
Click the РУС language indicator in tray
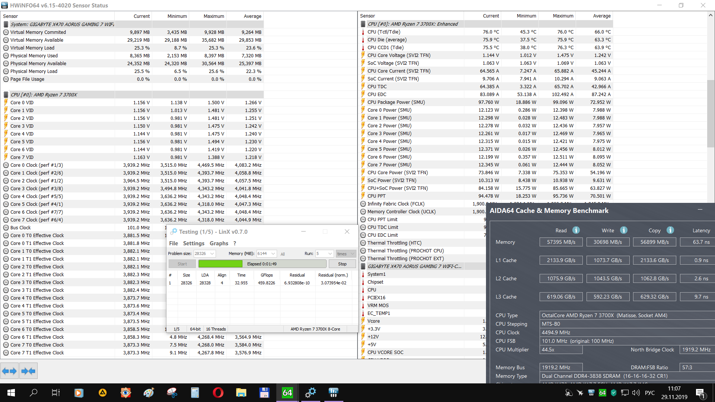coord(649,393)
